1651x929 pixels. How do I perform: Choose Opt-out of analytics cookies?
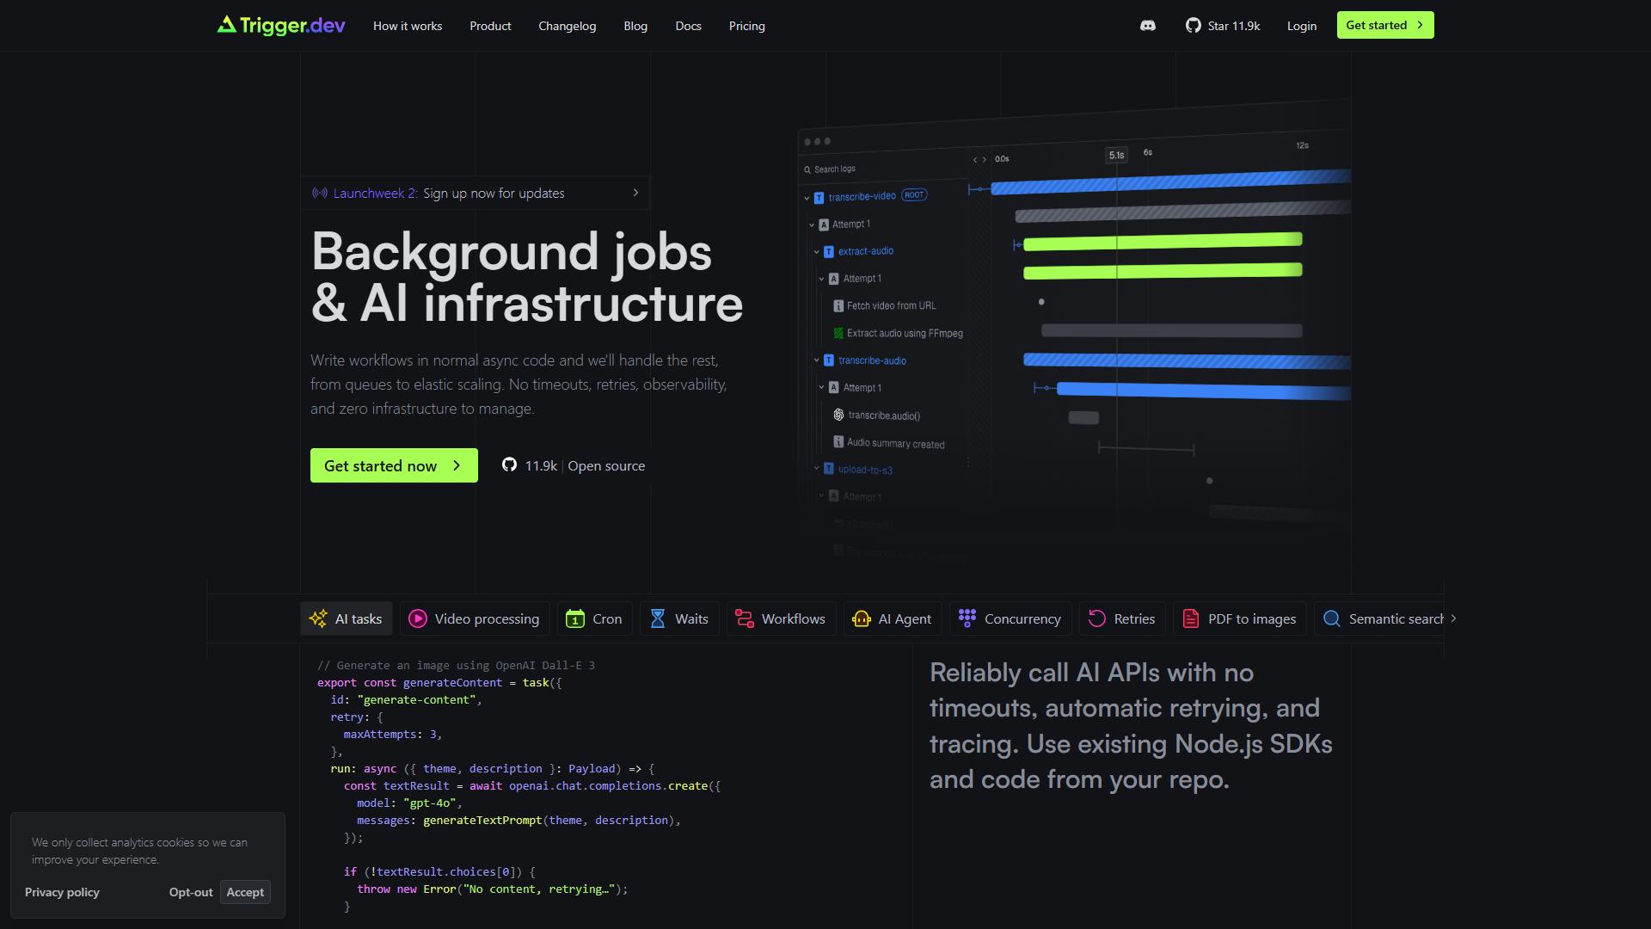(x=191, y=892)
